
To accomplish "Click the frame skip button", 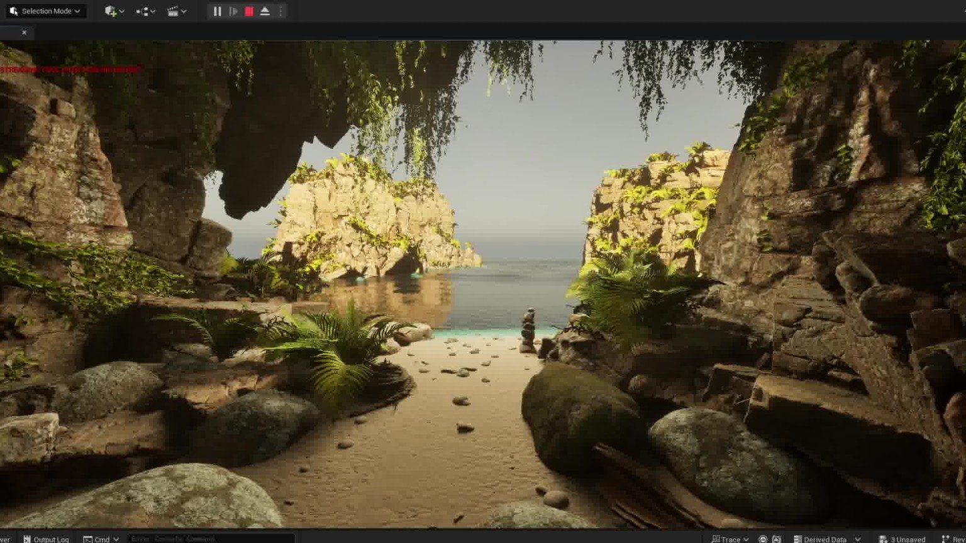I will pos(233,11).
